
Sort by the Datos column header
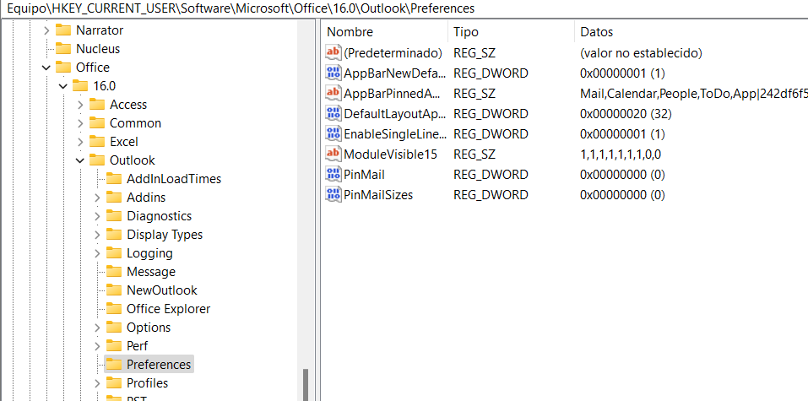(x=691, y=32)
